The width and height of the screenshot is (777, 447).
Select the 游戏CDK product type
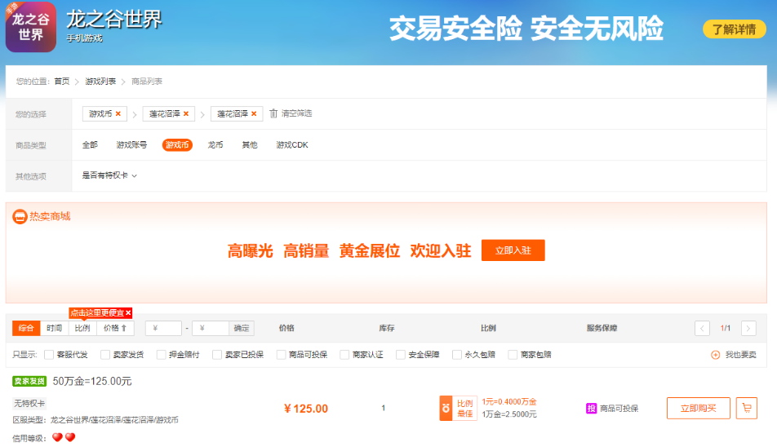pyautogui.click(x=292, y=145)
